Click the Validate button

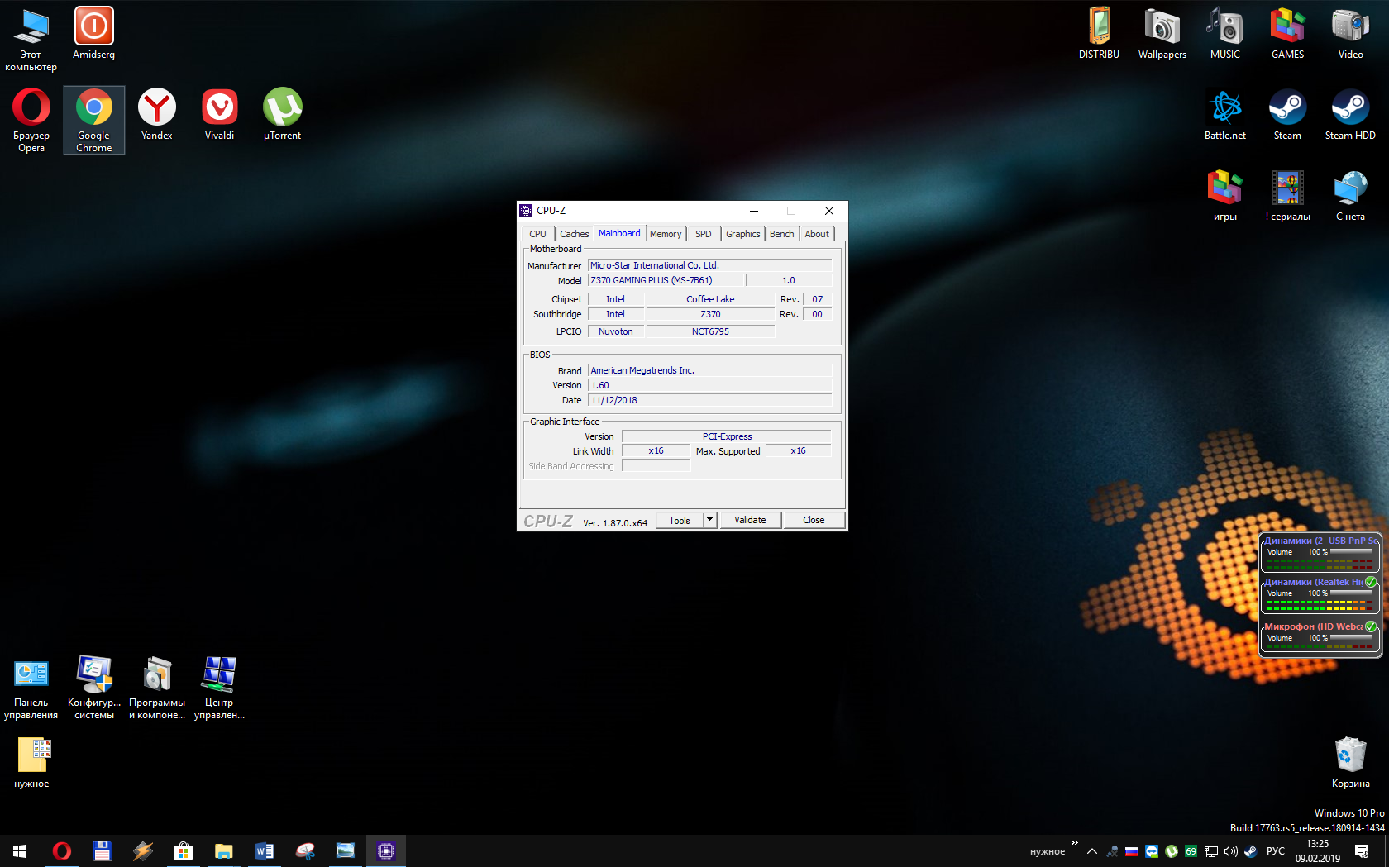pos(750,520)
